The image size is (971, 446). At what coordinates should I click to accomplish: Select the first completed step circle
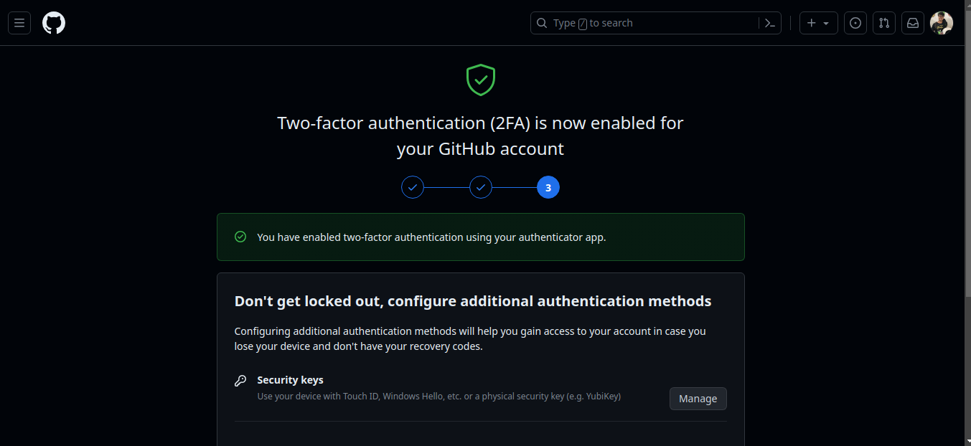pos(413,188)
